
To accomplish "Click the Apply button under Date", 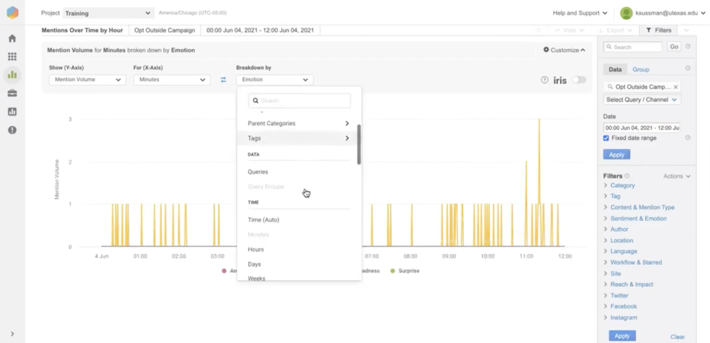I will pyautogui.click(x=617, y=154).
